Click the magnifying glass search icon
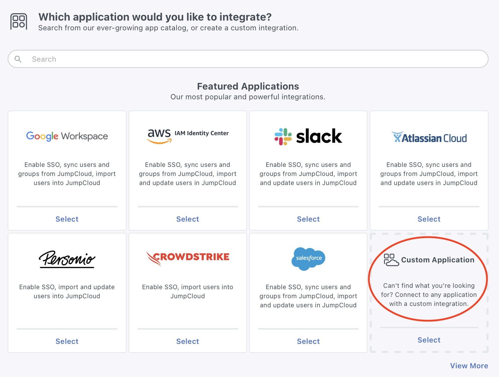The image size is (499, 377). 18,59
